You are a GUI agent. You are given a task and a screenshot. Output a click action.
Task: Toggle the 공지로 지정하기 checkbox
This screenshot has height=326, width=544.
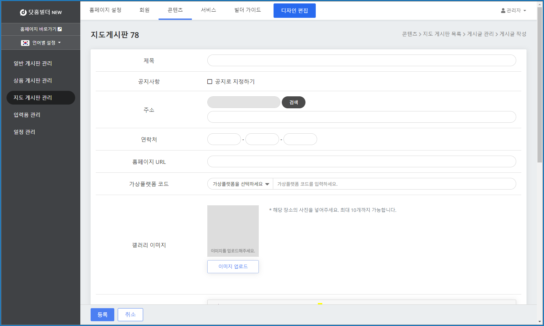pyautogui.click(x=210, y=82)
